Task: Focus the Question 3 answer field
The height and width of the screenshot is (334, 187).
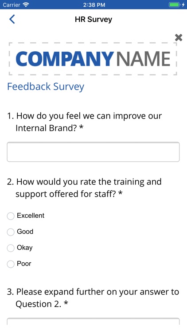Action: (x=93, y=322)
